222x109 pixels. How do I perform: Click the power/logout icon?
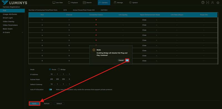218,2
